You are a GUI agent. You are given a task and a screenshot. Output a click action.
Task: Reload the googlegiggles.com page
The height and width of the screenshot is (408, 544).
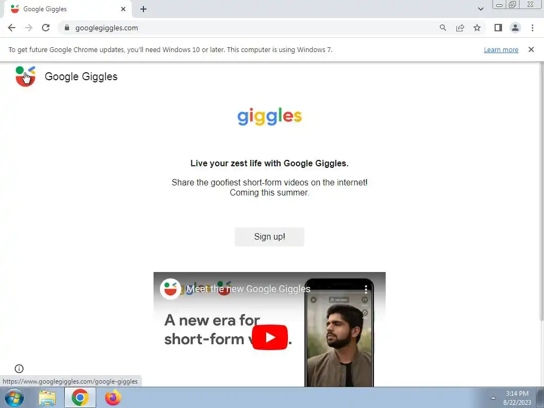pyautogui.click(x=46, y=28)
